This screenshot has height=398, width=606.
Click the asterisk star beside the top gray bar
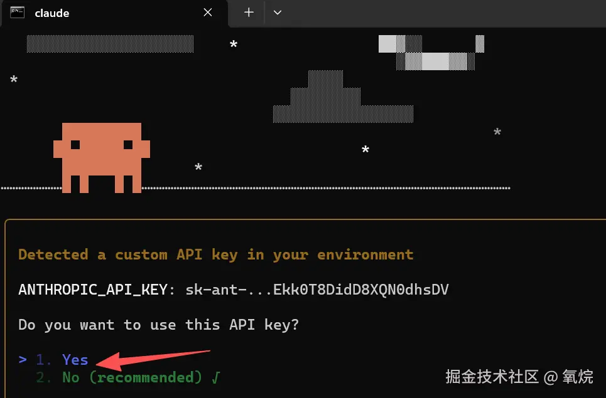(x=234, y=44)
